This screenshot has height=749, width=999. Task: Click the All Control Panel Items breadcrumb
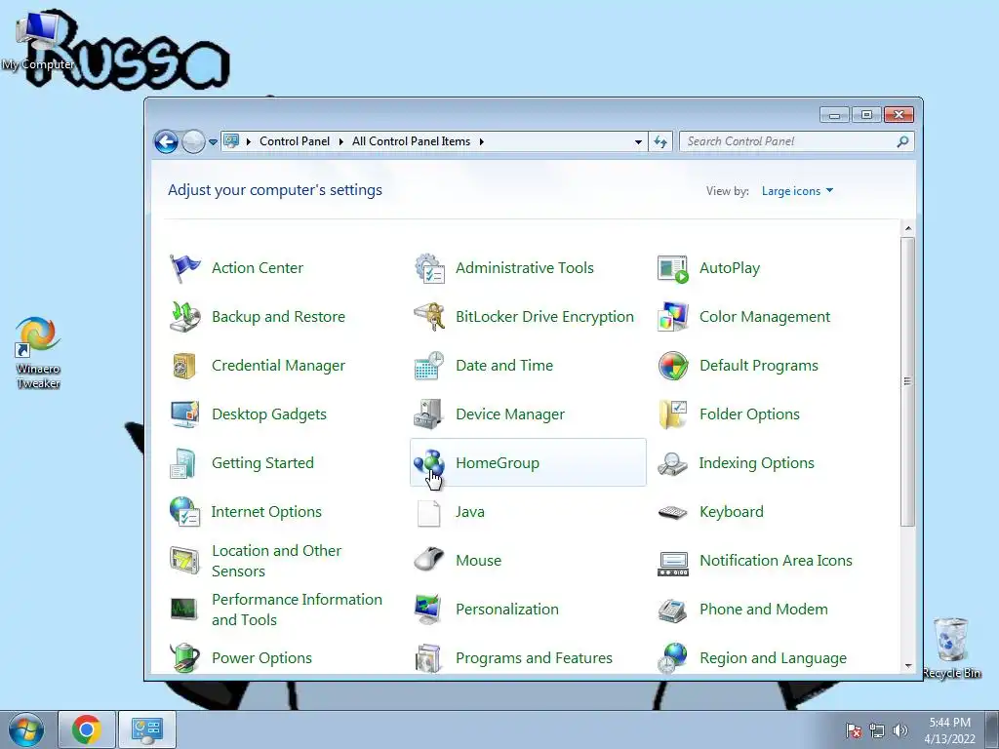[x=411, y=141]
